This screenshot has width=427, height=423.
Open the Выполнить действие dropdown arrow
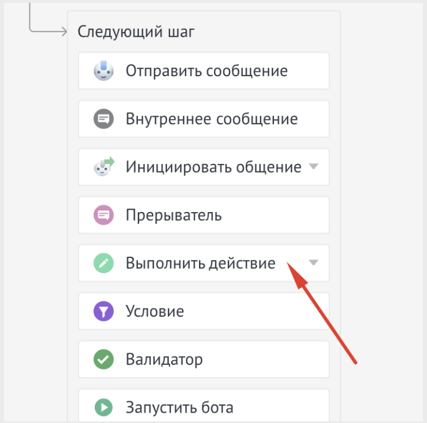[x=314, y=263]
